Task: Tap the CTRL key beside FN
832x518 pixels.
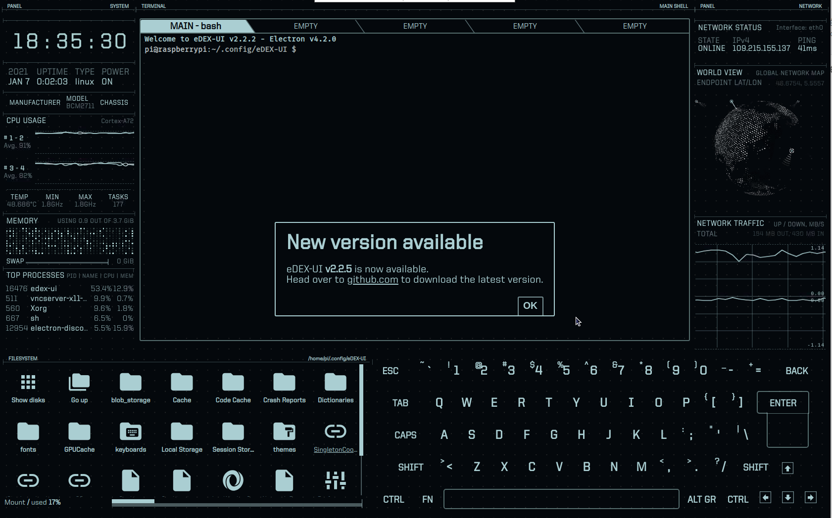Action: click(x=393, y=499)
